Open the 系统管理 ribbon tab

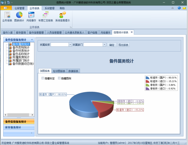pyautogui.click(x=50, y=8)
